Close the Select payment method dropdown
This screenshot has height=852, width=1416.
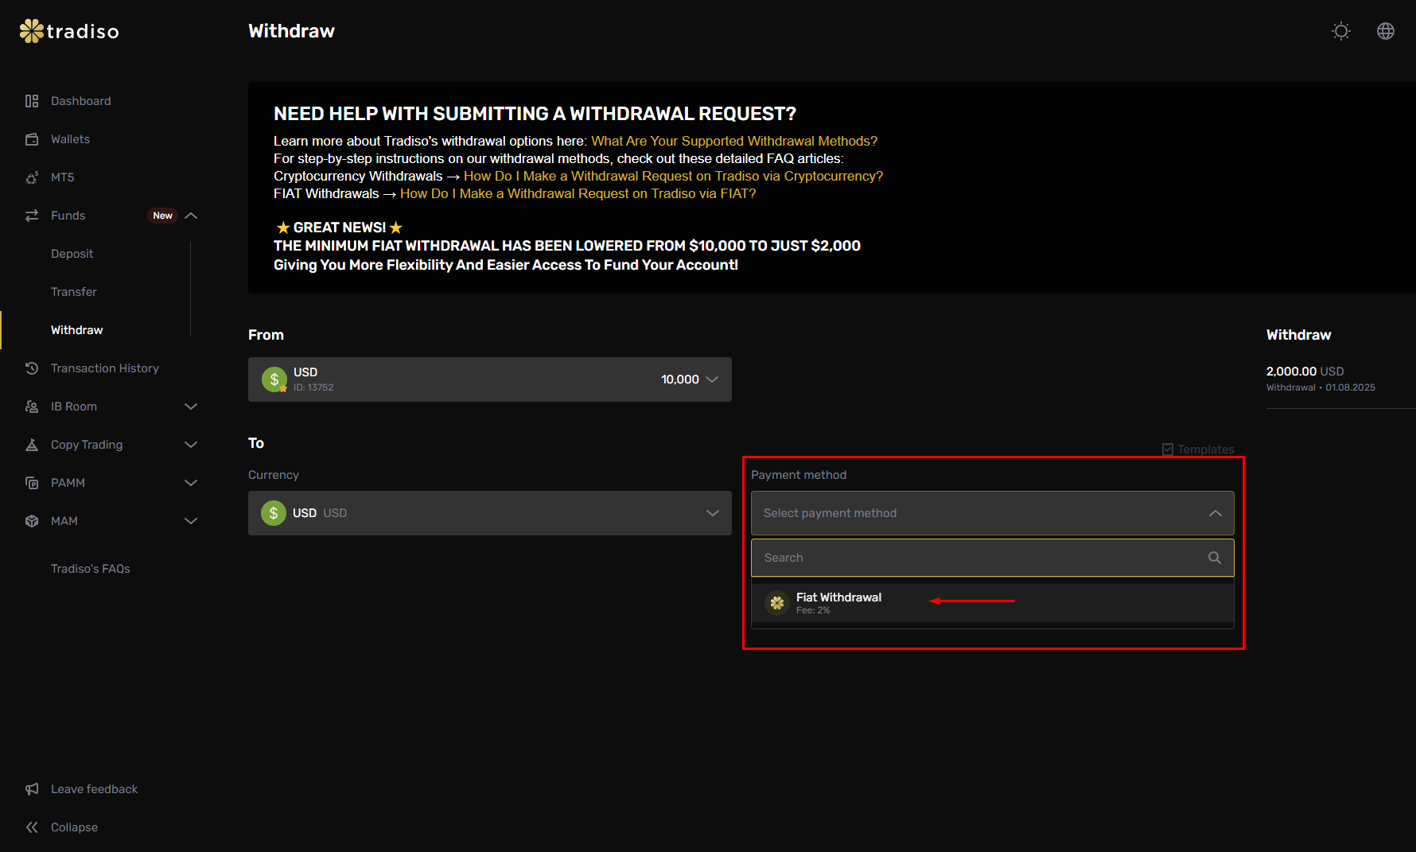point(993,513)
